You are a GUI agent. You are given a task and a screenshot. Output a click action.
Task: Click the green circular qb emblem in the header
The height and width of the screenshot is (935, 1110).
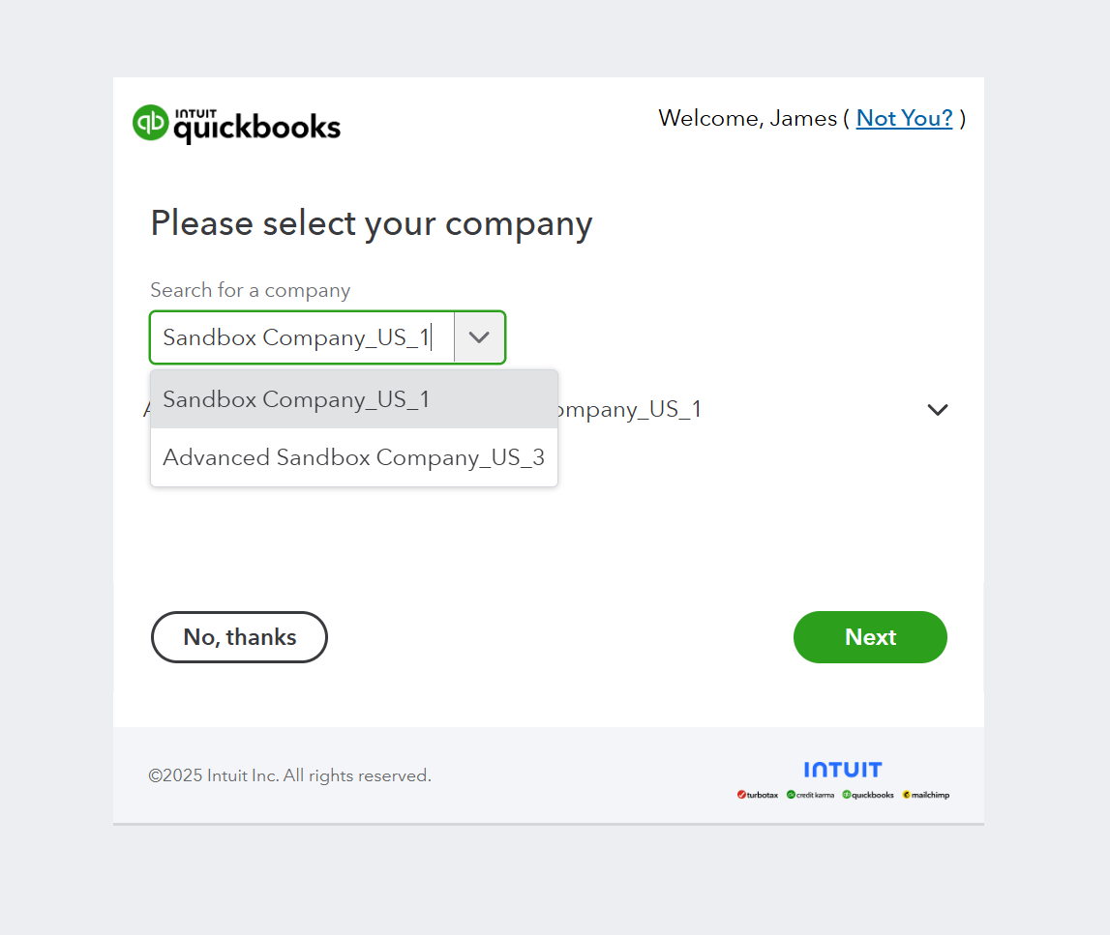151,123
